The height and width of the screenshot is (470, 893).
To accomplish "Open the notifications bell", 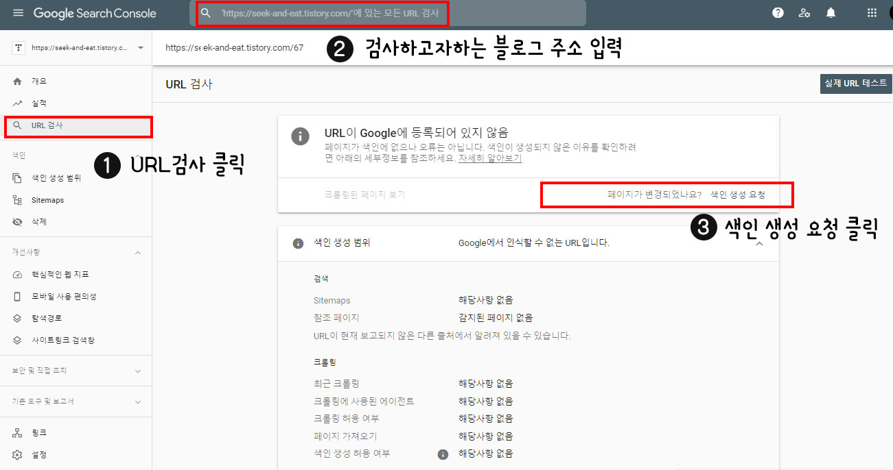I will tap(831, 13).
